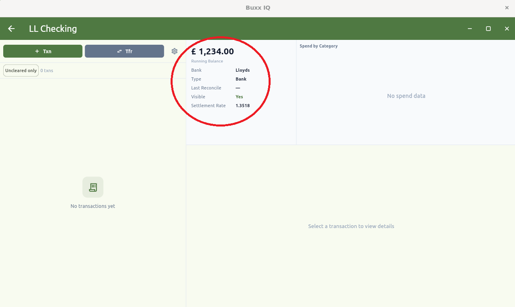Add a new transaction with Txn button

click(43, 51)
